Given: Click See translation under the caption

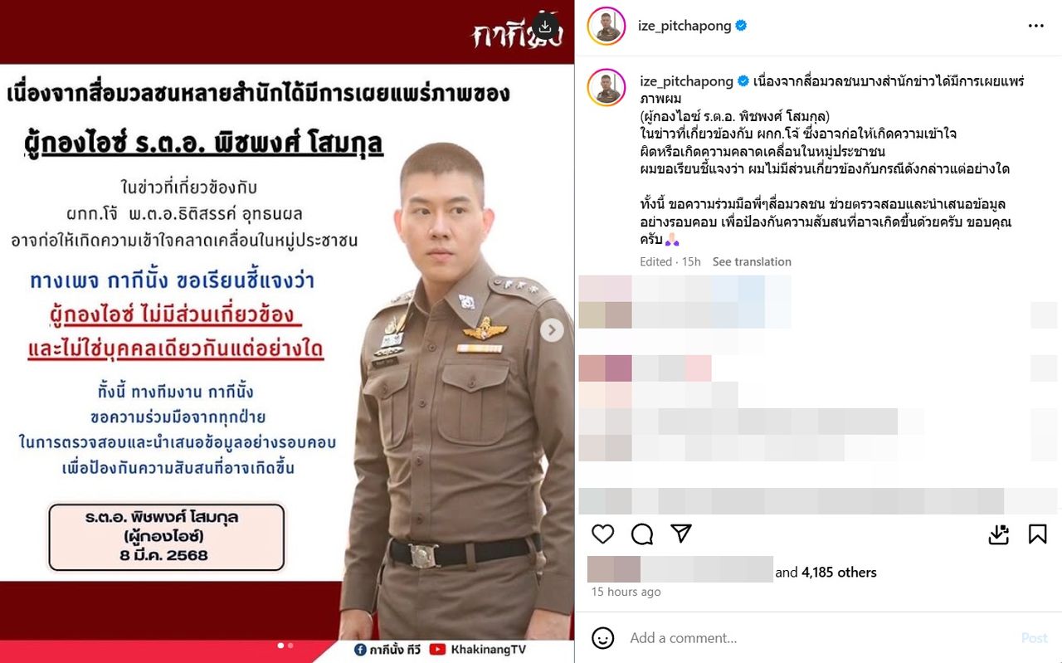Looking at the screenshot, I should [752, 261].
